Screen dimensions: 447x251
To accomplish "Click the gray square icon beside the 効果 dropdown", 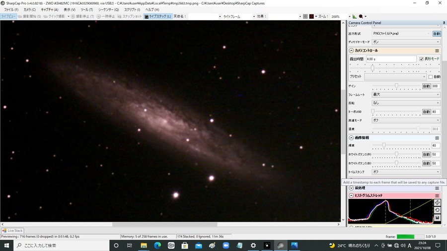I will pos(305,16).
